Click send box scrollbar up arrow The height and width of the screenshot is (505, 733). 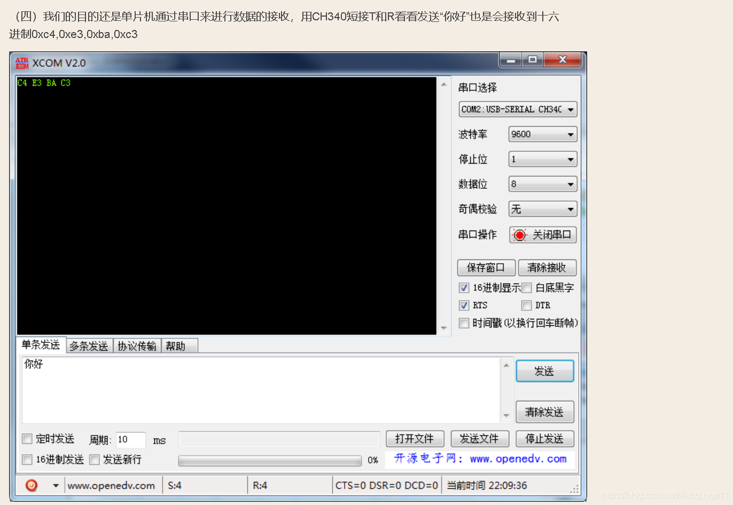[x=506, y=365]
